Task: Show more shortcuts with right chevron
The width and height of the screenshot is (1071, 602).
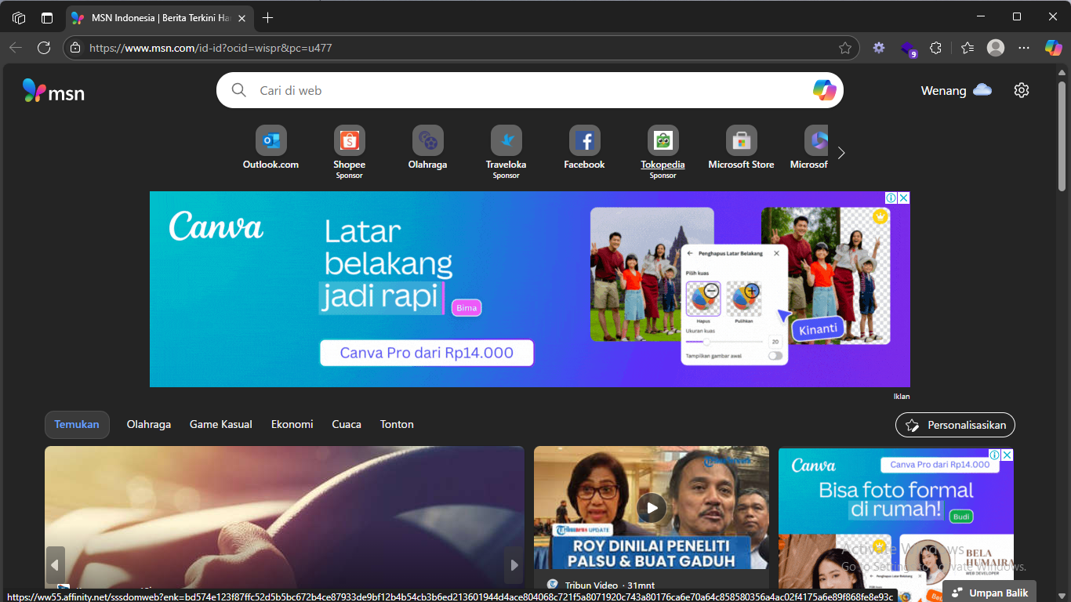Action: [x=841, y=153]
